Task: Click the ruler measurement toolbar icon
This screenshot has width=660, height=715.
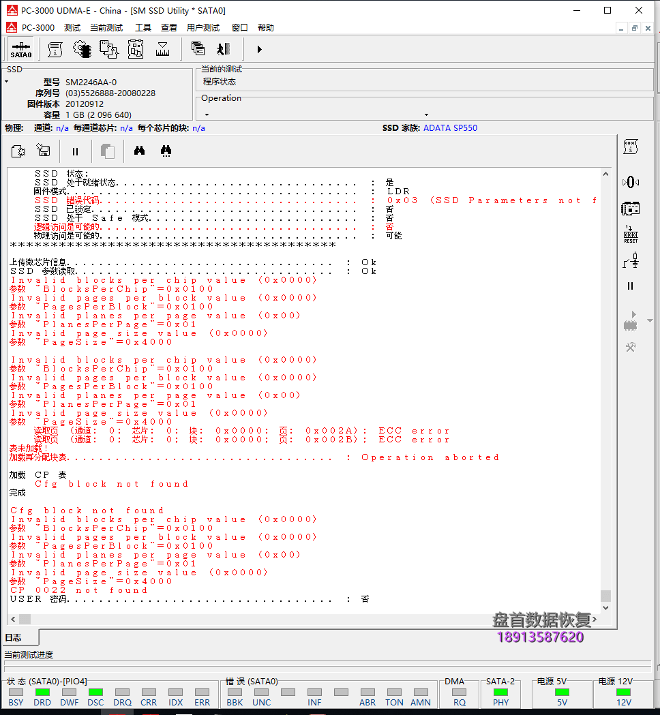Action: point(162,49)
